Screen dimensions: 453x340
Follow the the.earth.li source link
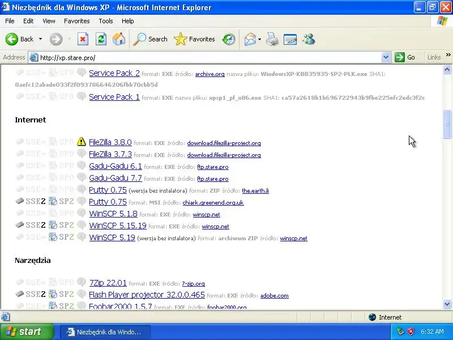(255, 191)
